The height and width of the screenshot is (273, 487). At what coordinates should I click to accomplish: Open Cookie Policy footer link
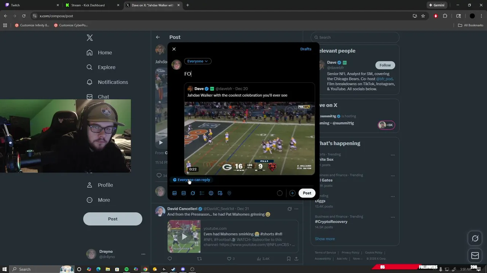374,253
